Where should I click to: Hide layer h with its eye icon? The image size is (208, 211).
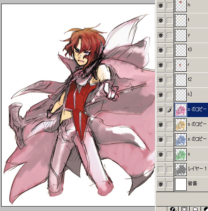click(x=161, y=5)
